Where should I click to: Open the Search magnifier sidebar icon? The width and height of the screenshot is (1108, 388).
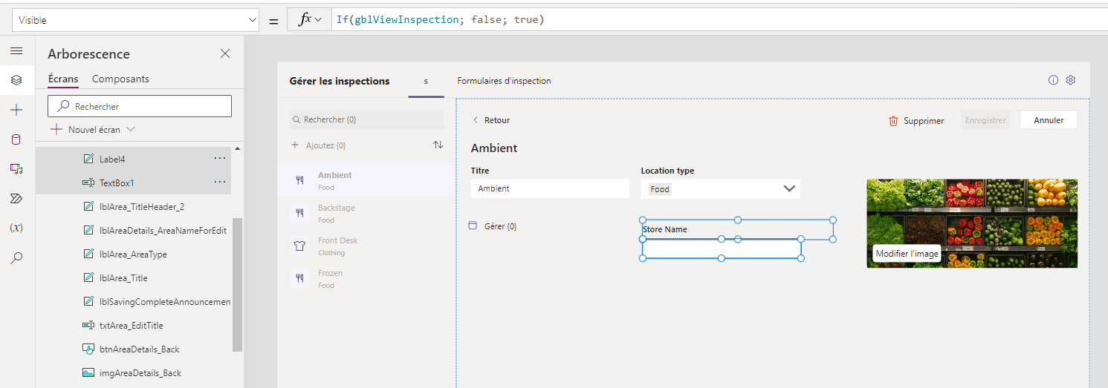(x=16, y=257)
